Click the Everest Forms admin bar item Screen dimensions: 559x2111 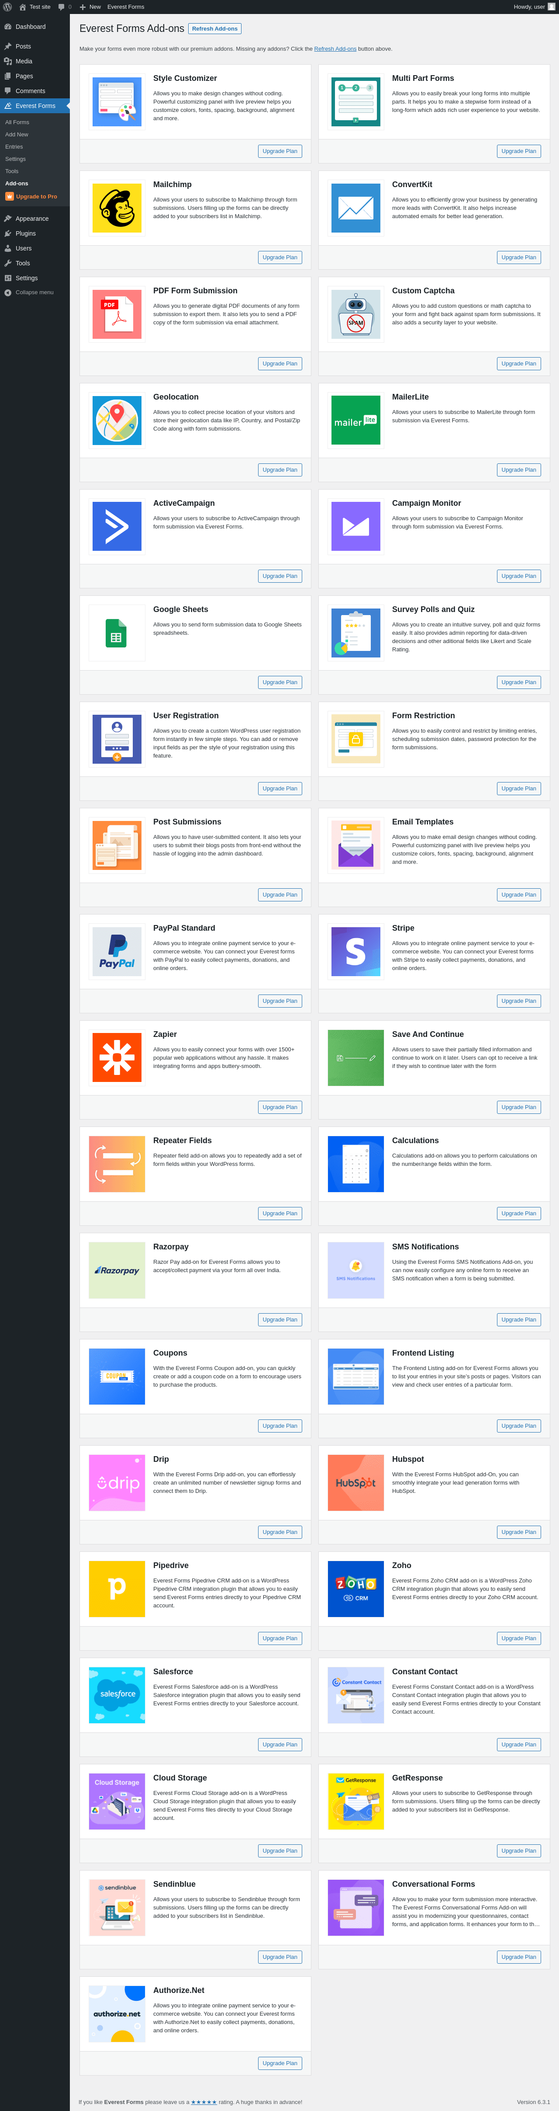click(126, 7)
